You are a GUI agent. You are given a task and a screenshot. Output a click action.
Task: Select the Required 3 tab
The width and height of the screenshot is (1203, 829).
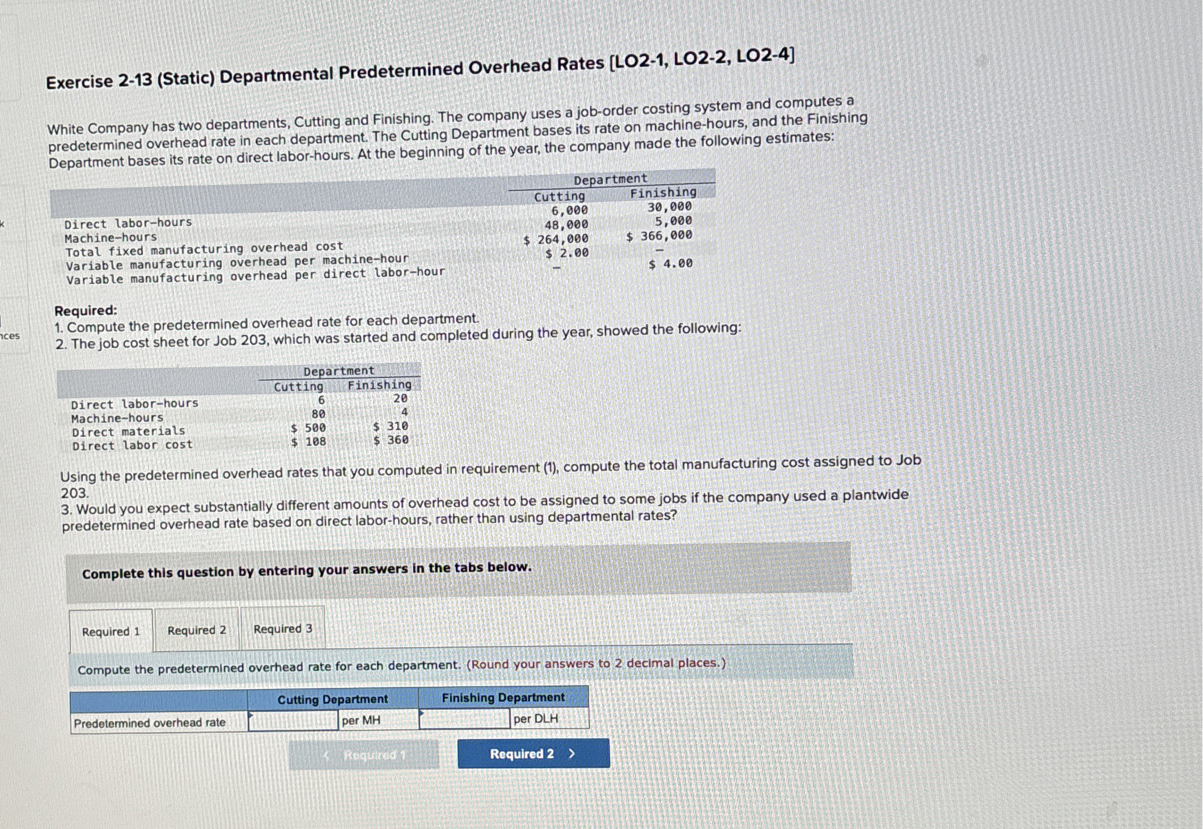tap(282, 629)
